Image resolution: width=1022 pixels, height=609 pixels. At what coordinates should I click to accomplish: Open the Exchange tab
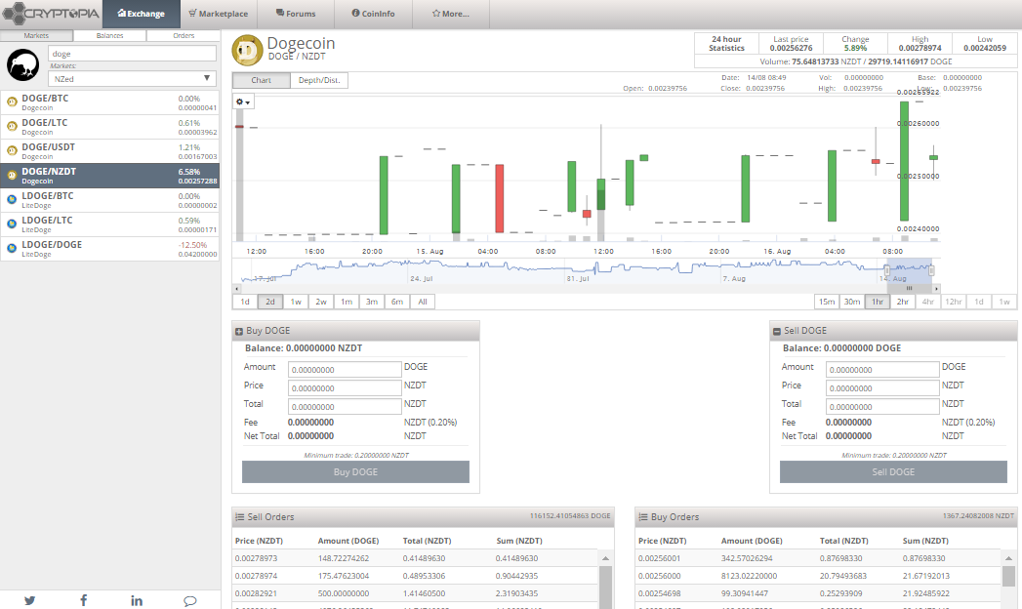[141, 14]
